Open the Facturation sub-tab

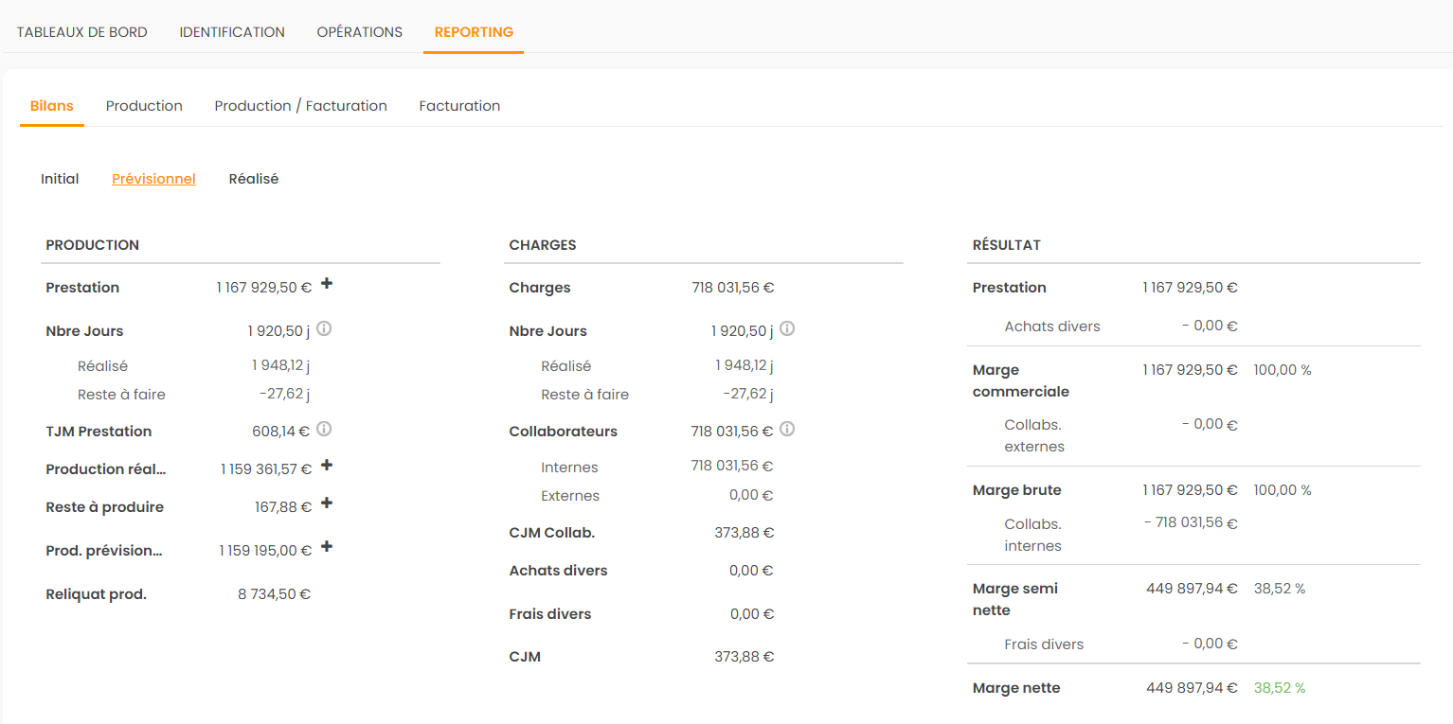[459, 106]
